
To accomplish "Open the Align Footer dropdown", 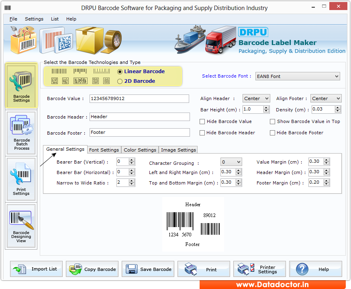I will (326, 98).
